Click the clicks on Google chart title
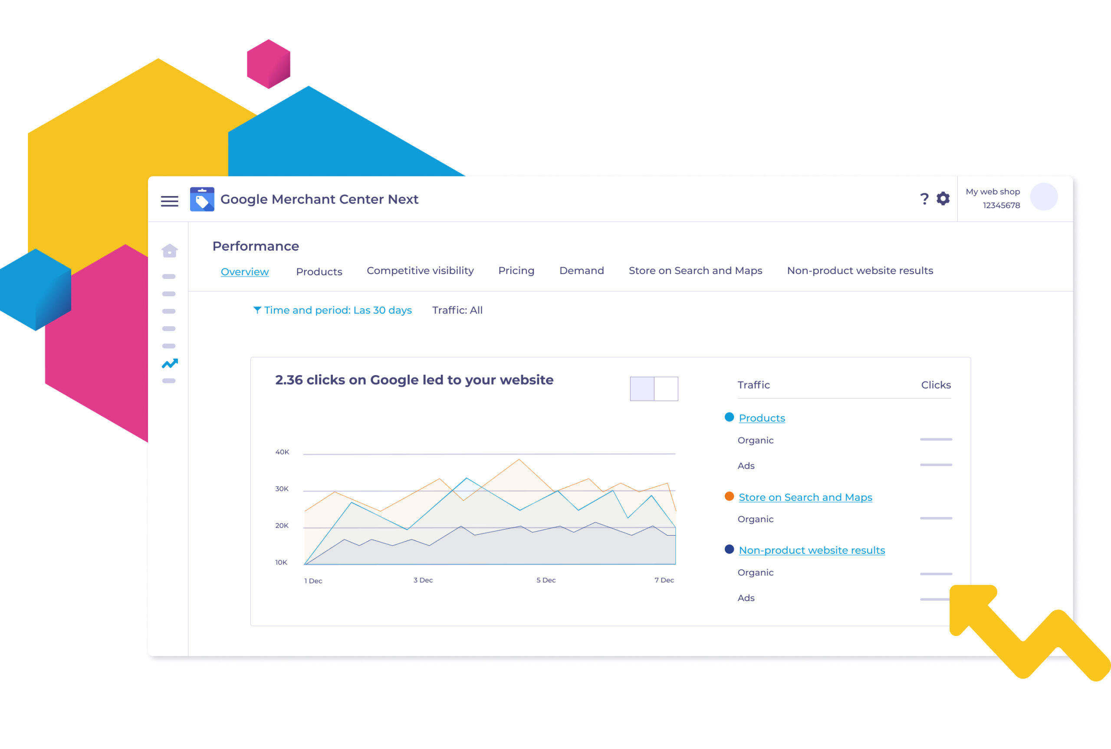 414,380
